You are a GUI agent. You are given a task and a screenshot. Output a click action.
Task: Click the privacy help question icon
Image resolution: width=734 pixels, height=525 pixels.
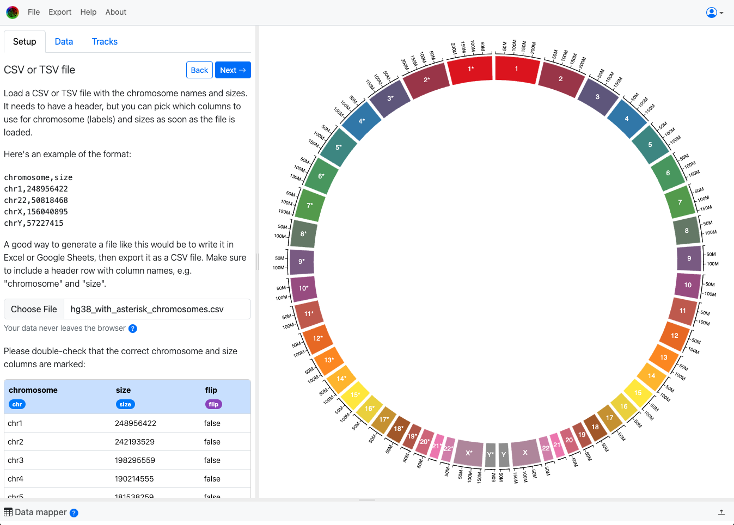click(132, 329)
